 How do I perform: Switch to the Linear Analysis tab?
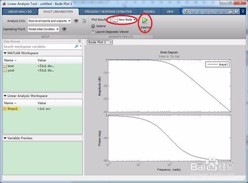click(20, 11)
